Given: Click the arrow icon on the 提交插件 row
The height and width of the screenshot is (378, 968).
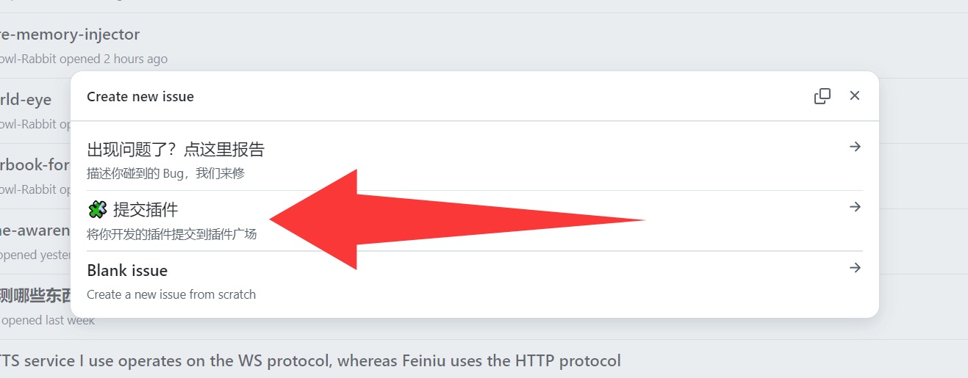Looking at the screenshot, I should pyautogui.click(x=855, y=207).
